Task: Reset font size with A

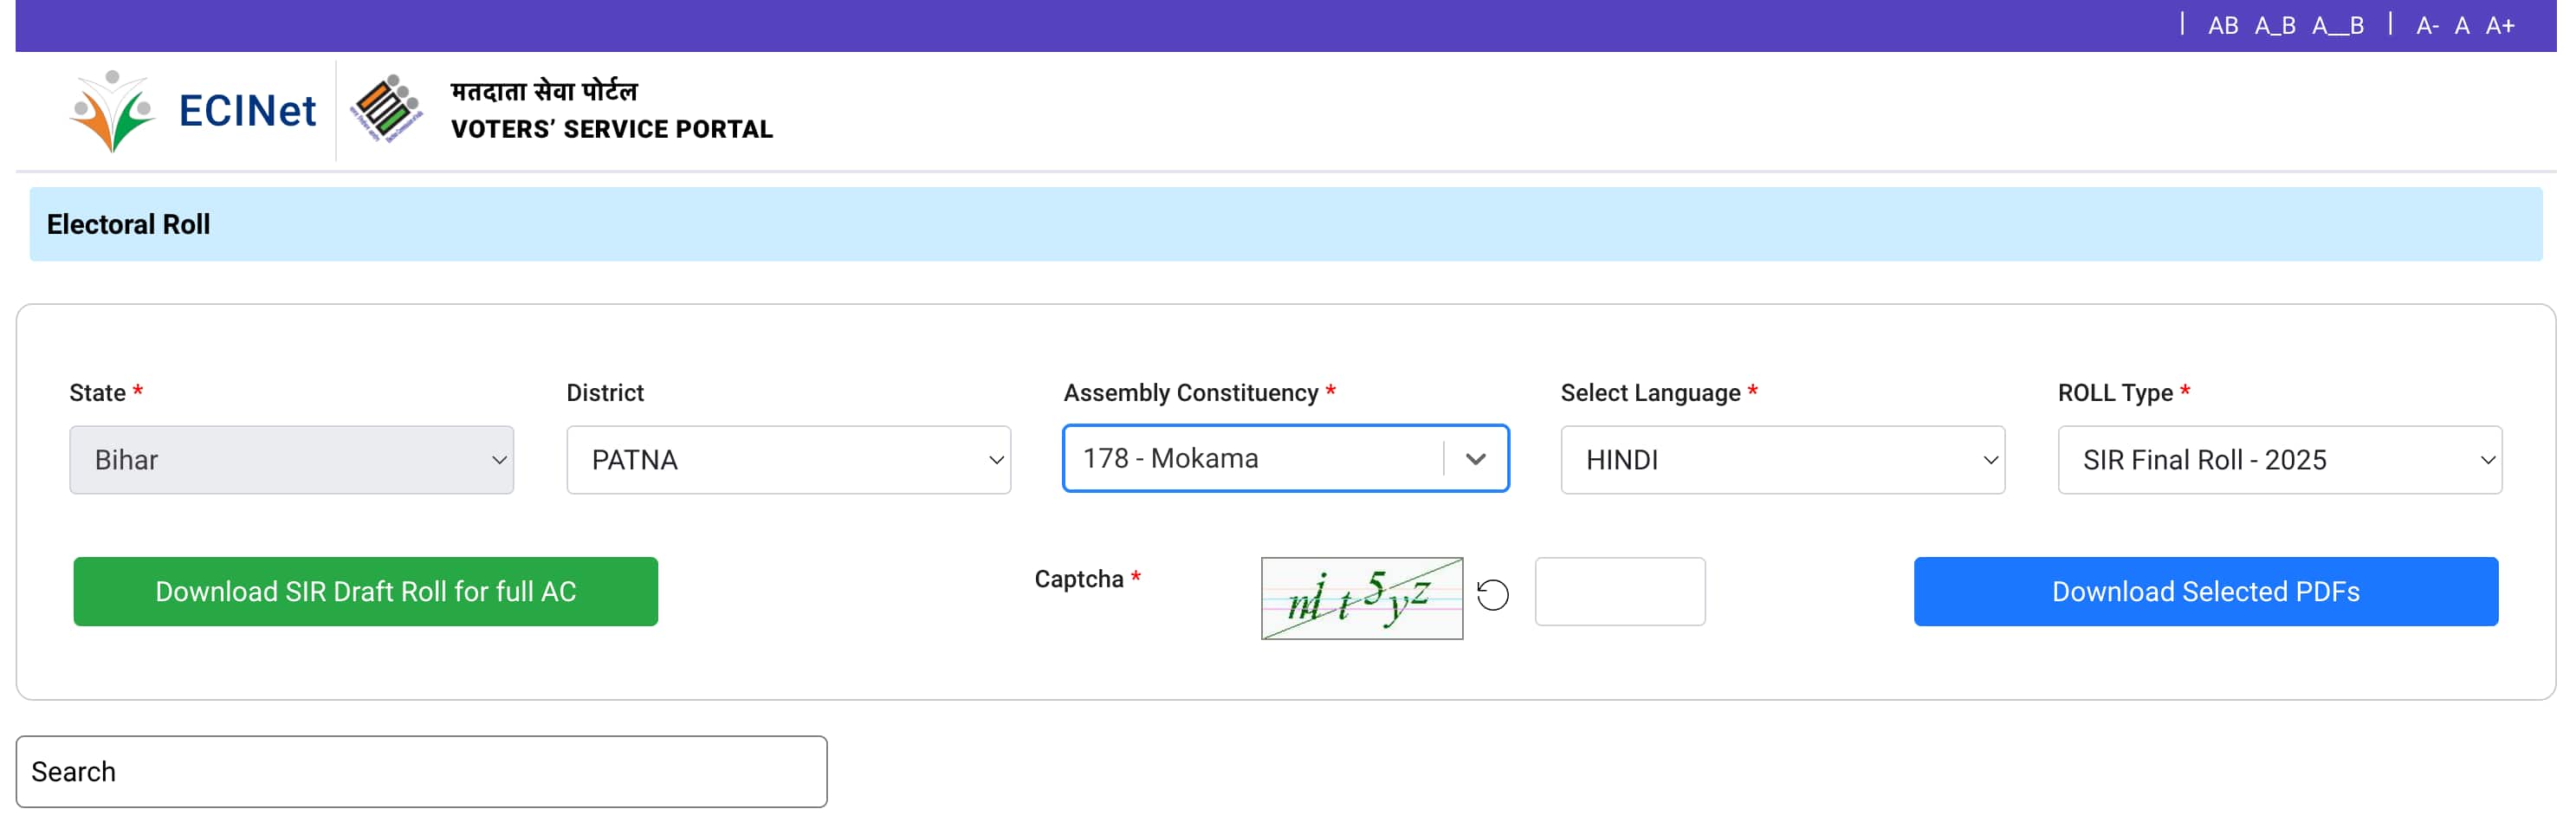Action: (x=2461, y=26)
